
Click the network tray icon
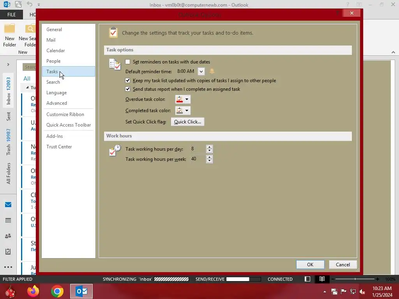(353, 292)
